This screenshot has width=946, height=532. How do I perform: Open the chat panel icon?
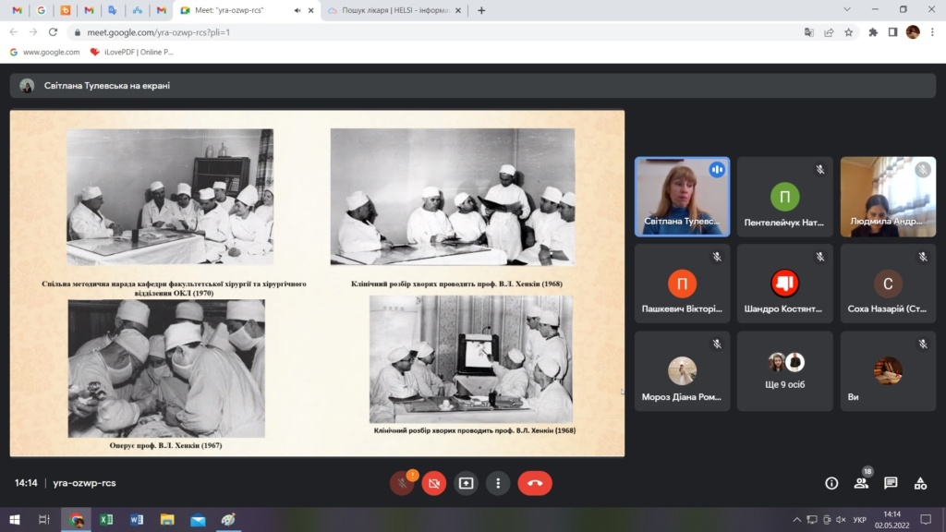coord(891,483)
